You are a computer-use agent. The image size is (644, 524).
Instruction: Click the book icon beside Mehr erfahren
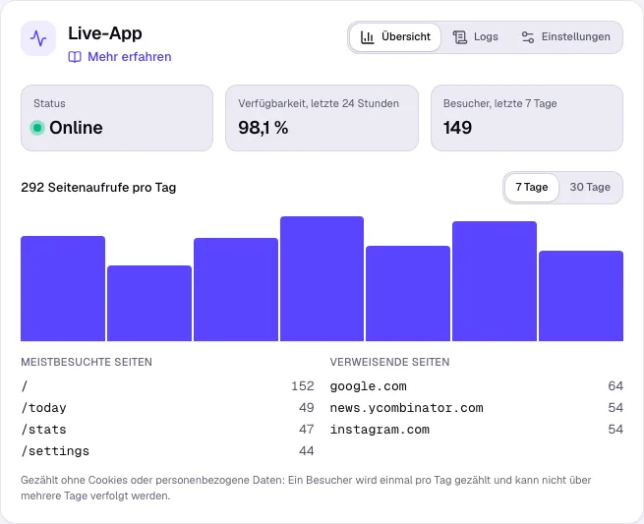[75, 57]
